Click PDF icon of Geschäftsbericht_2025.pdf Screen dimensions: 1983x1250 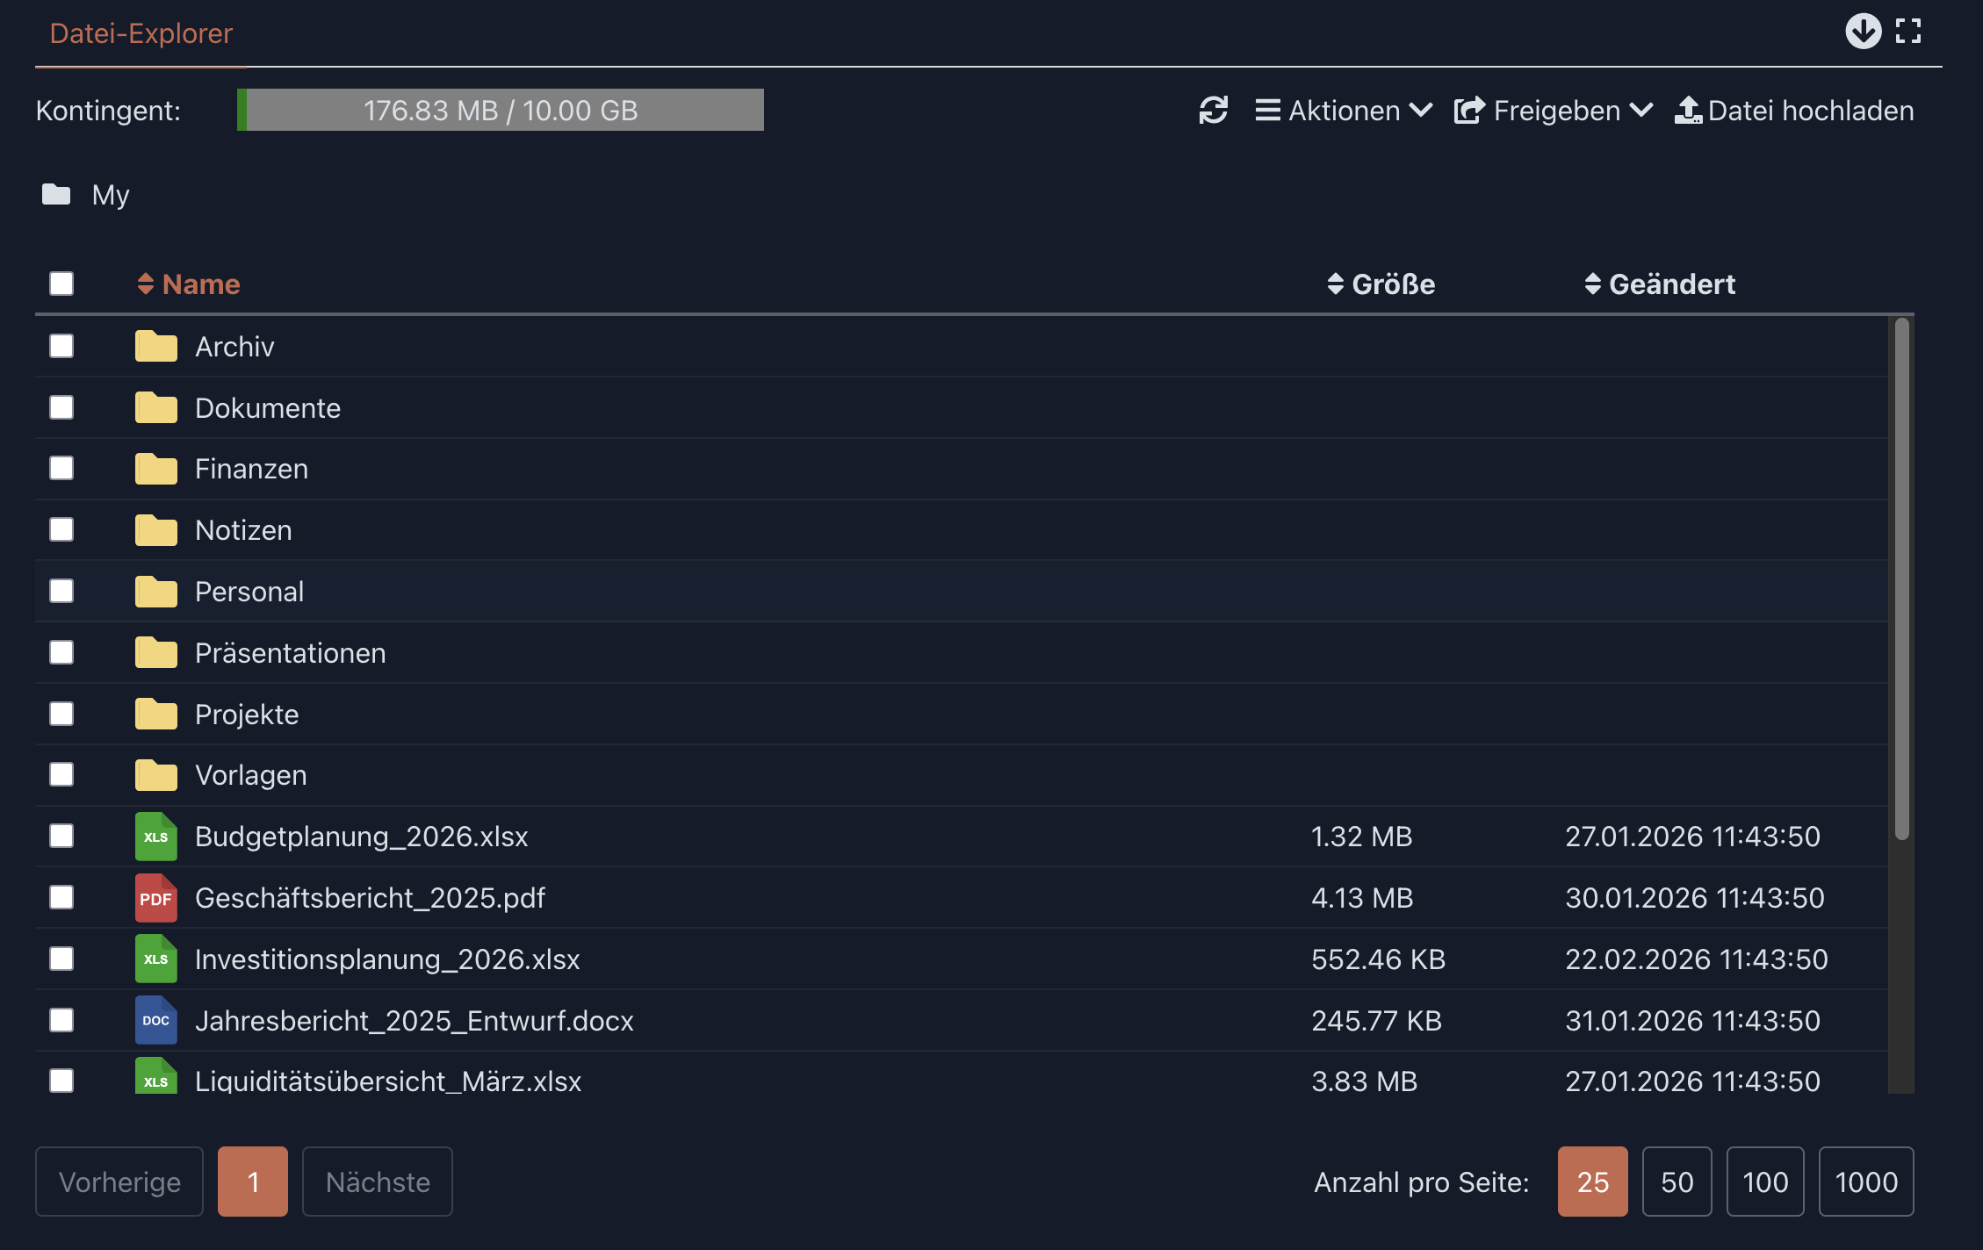pos(156,898)
